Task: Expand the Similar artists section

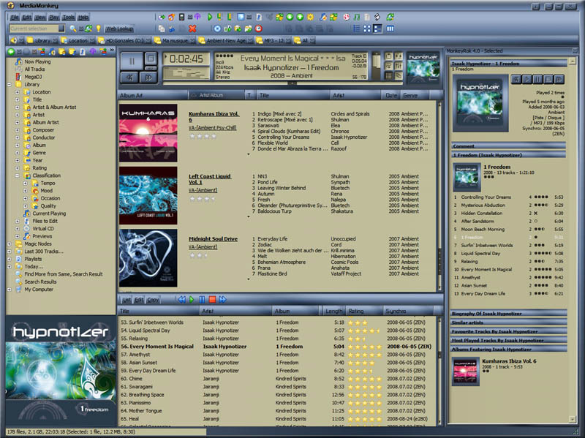Action: (508, 322)
